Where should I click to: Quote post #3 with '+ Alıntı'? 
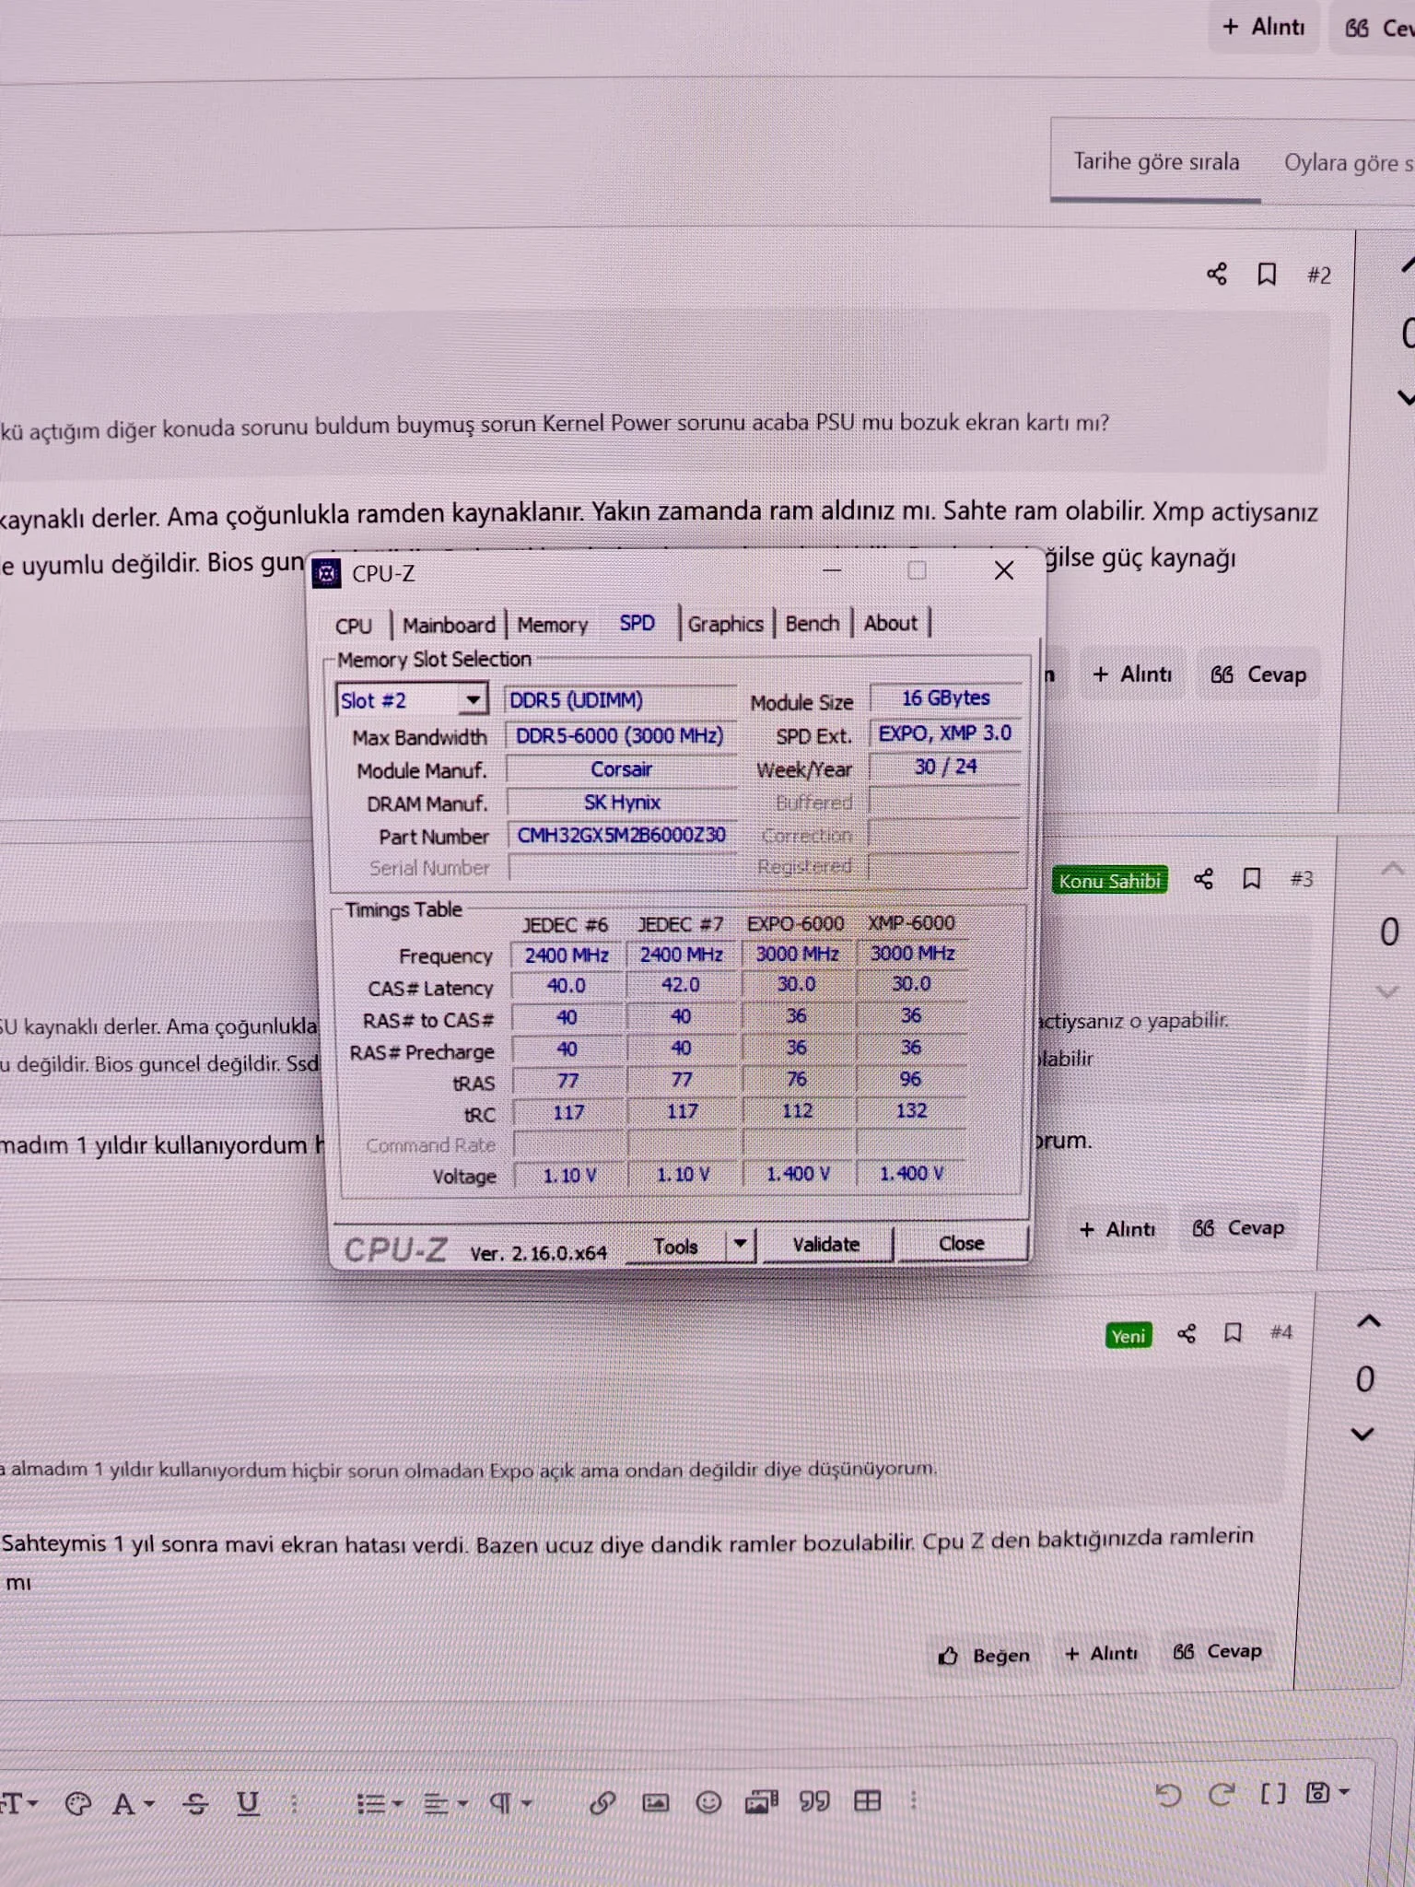pyautogui.click(x=1117, y=1229)
